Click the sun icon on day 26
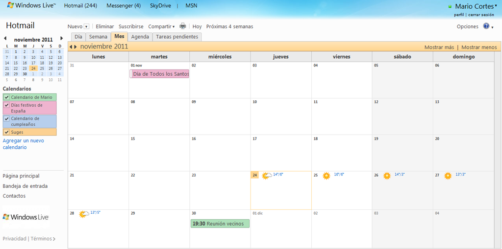The image size is (502, 249). click(387, 176)
